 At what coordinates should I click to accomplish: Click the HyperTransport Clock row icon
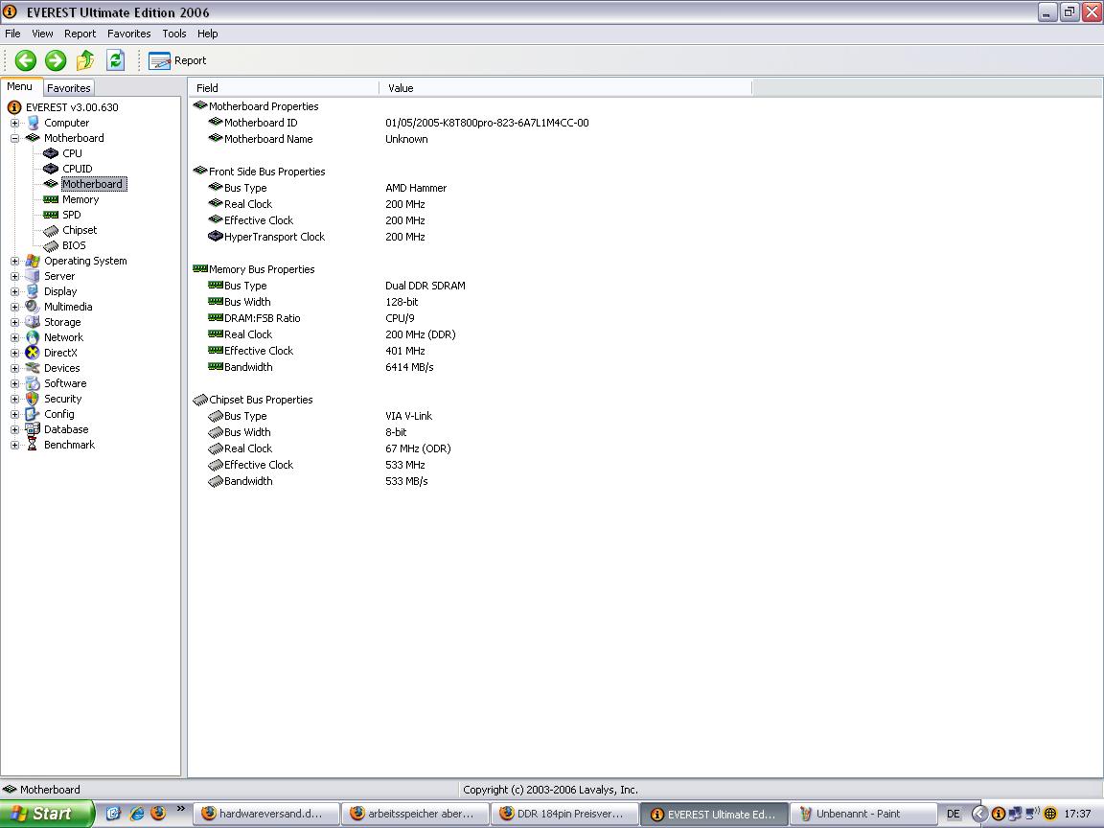click(216, 237)
